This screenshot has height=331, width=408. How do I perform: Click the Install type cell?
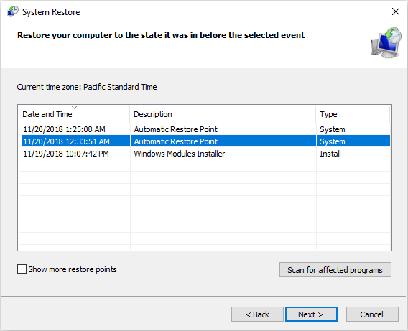[330, 154]
